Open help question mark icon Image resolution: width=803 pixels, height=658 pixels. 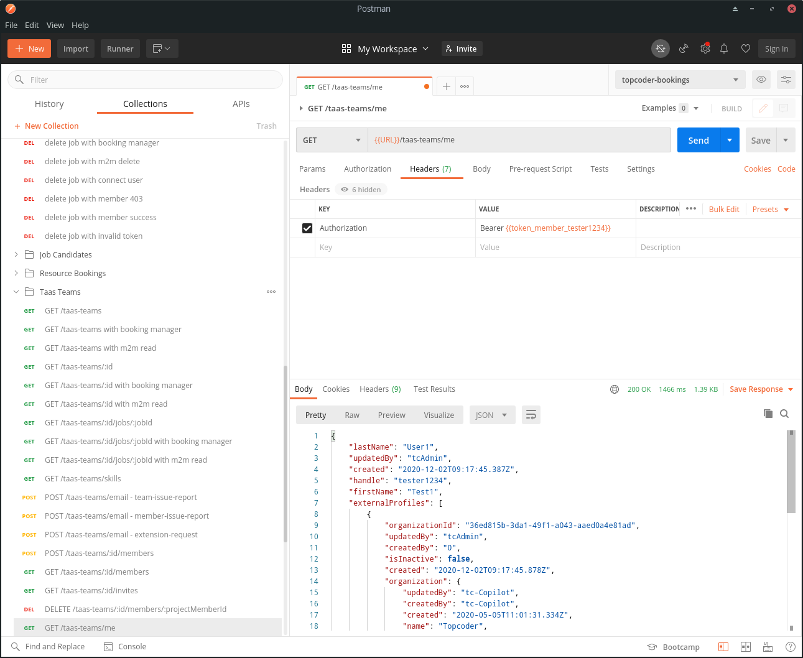791,647
